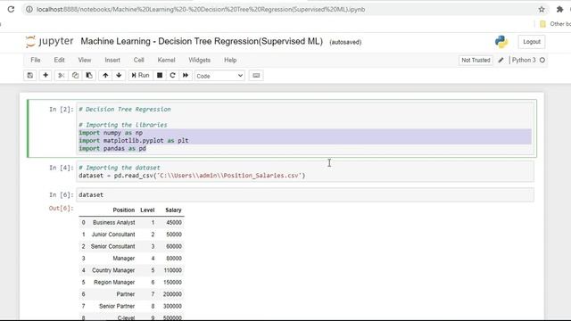Click the Python 3 kernel indicator circle
Screen dimensions: 571x321
coord(542,60)
